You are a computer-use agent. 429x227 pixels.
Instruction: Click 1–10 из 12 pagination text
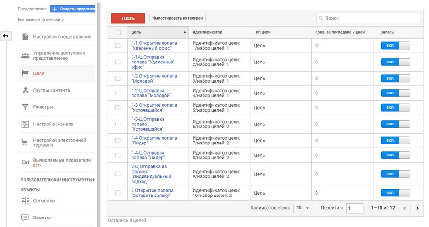click(x=383, y=208)
